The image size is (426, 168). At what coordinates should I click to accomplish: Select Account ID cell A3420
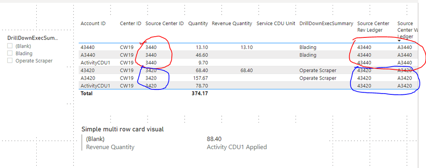(88, 78)
